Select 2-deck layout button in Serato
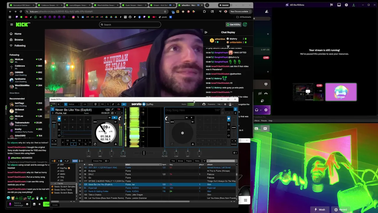This screenshot has height=213, width=378. point(66,104)
